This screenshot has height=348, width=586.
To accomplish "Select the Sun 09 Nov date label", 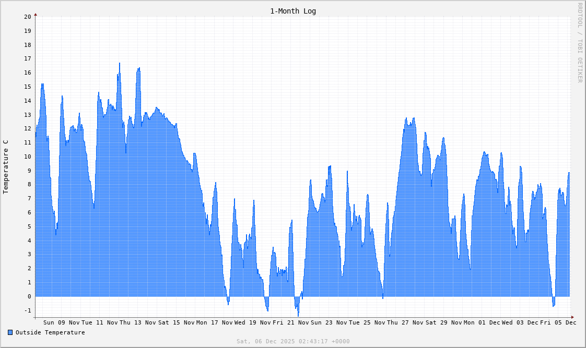I will [x=62, y=322].
